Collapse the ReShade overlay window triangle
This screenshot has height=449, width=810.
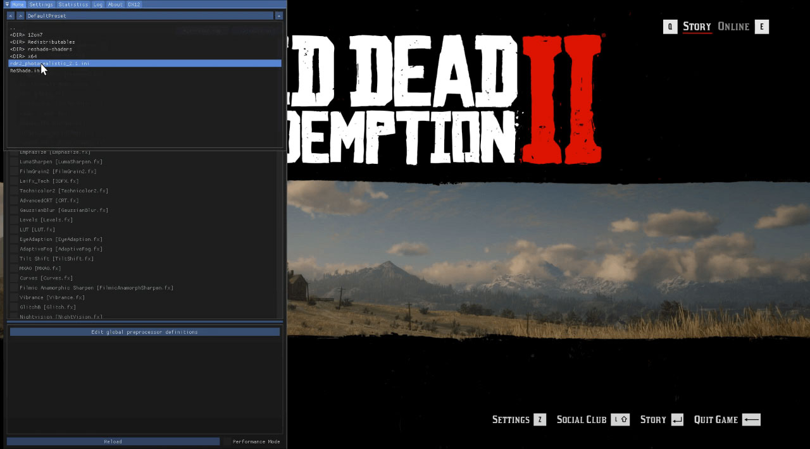point(6,4)
